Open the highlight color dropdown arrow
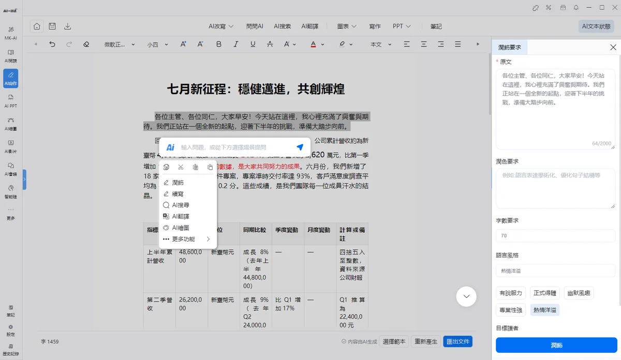 coord(352,44)
